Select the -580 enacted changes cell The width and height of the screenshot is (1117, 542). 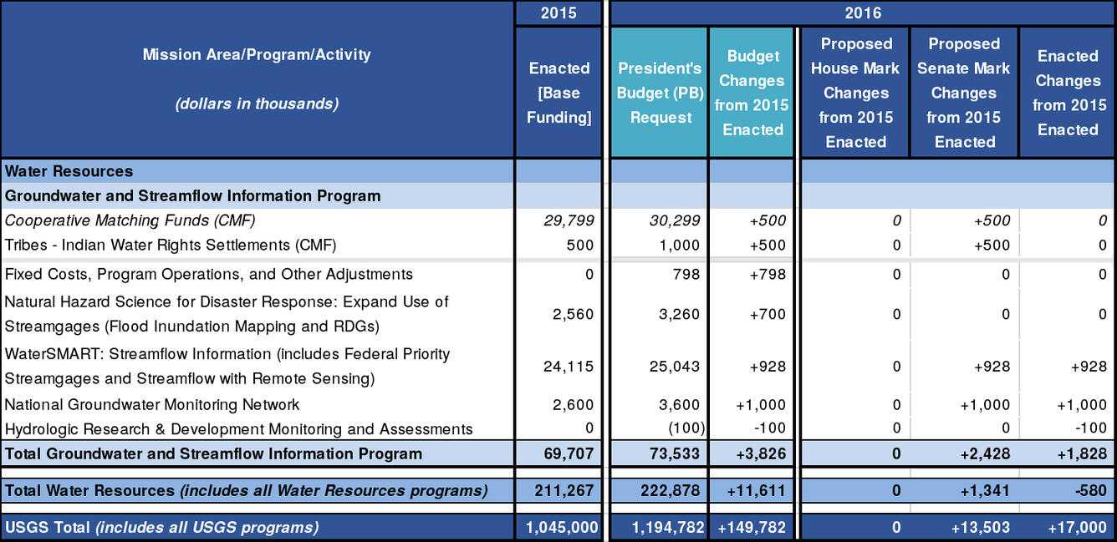[1068, 490]
